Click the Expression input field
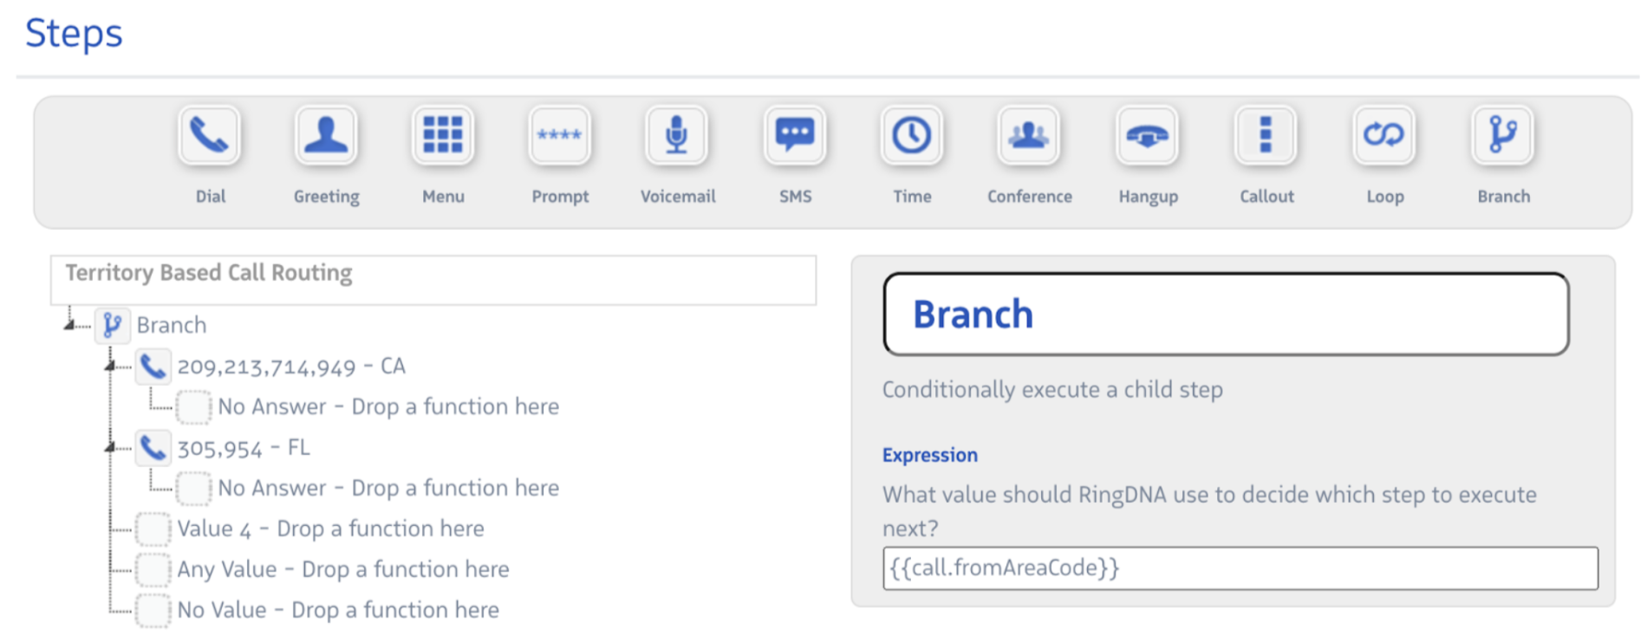Screen dimensions: 1647x636 coord(1240,568)
